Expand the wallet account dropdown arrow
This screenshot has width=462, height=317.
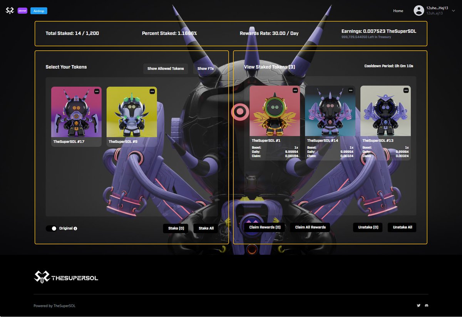(453, 11)
